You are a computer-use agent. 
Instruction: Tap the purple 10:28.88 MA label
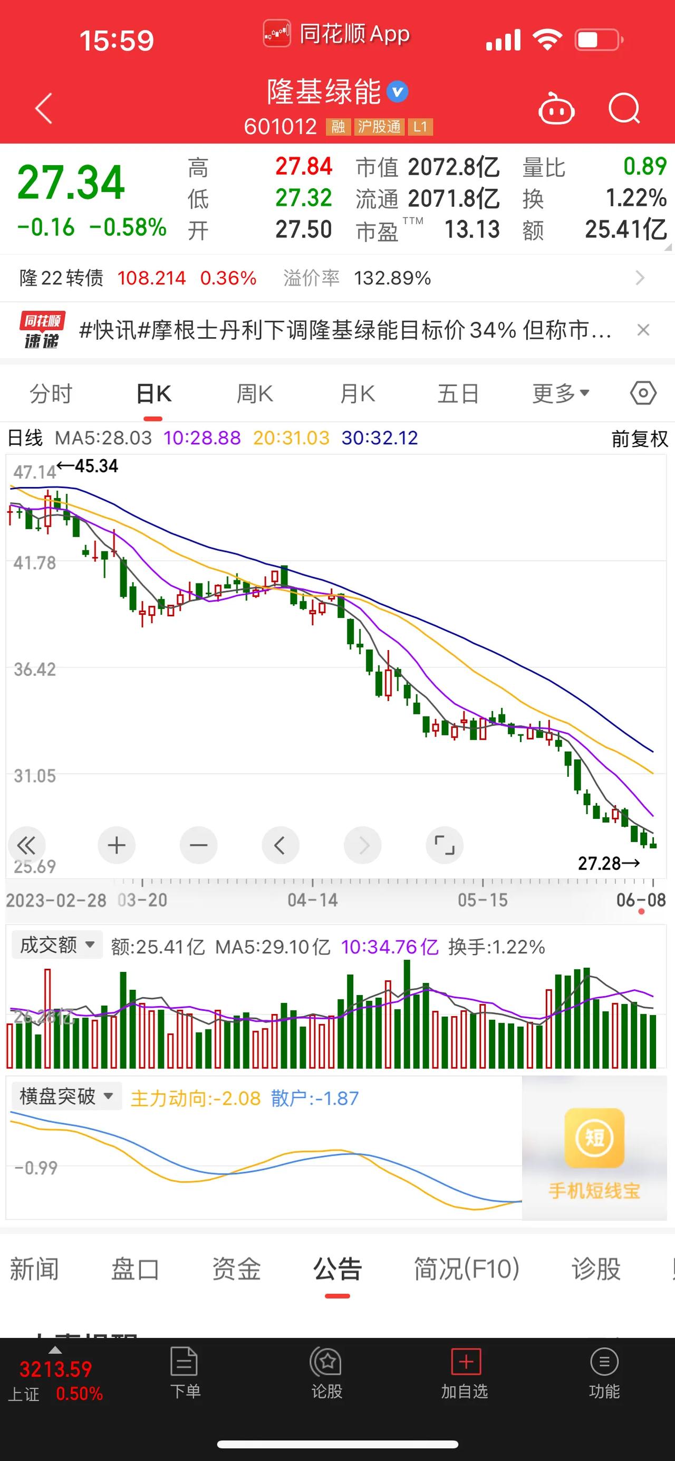click(x=202, y=438)
